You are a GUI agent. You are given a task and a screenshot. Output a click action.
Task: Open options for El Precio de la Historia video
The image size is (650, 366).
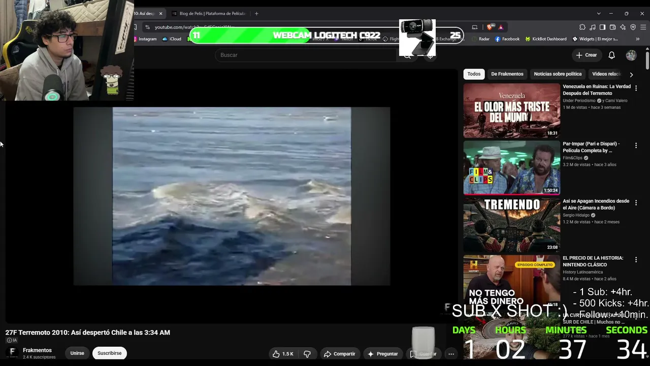[636, 259]
